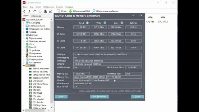The height and width of the screenshot is (112, 199).
Task: Open the graph chart toolbar icon
Action: click(50, 11)
